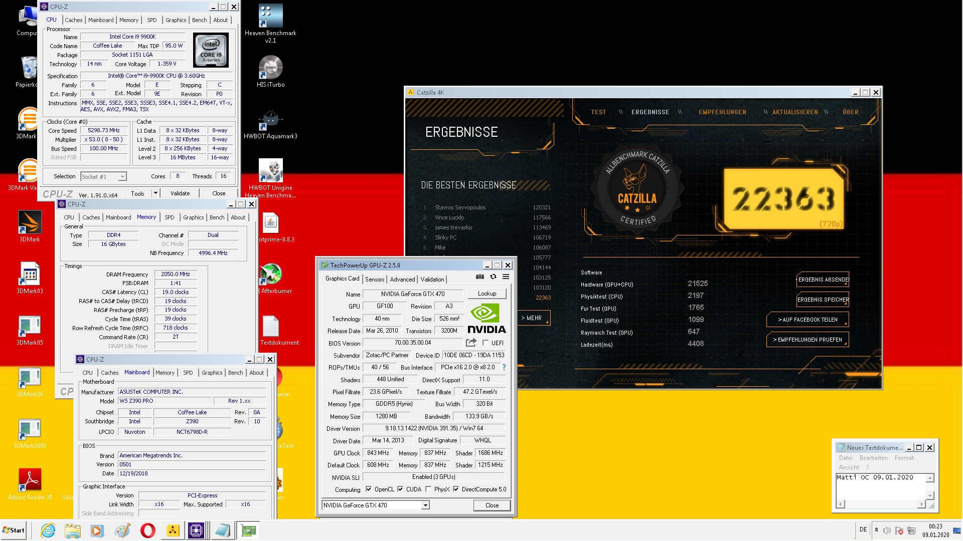This screenshot has height=541, width=963.
Task: Open the Validation tab in GPU-Z
Action: pyautogui.click(x=432, y=280)
